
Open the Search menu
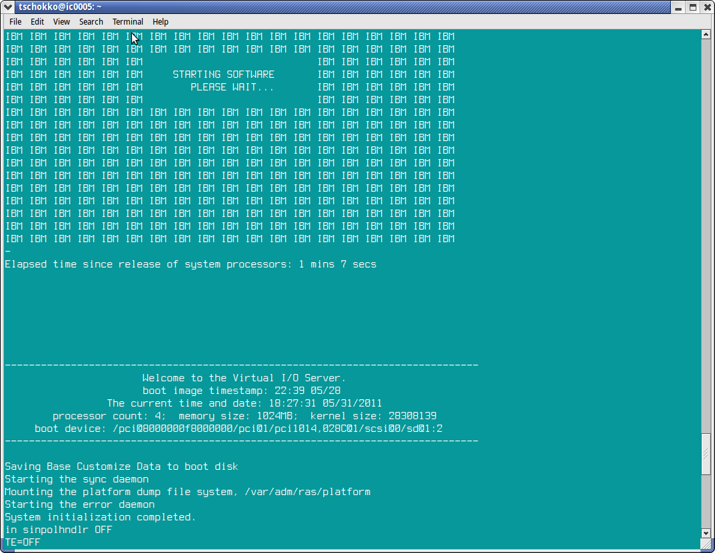coord(91,22)
